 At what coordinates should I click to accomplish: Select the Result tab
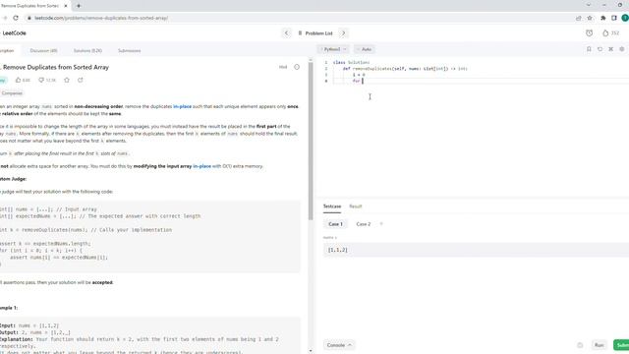[x=356, y=206]
